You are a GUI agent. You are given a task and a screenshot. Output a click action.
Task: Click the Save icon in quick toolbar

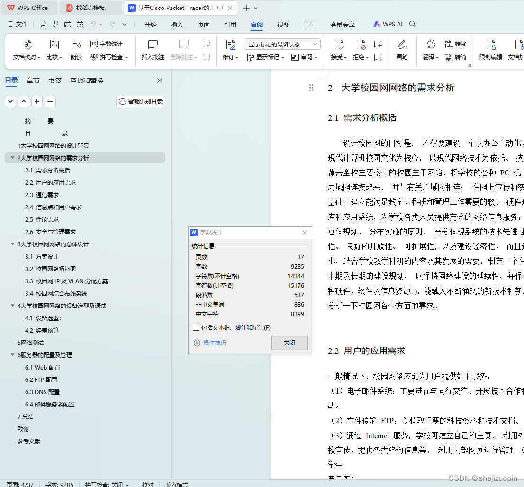(43, 25)
